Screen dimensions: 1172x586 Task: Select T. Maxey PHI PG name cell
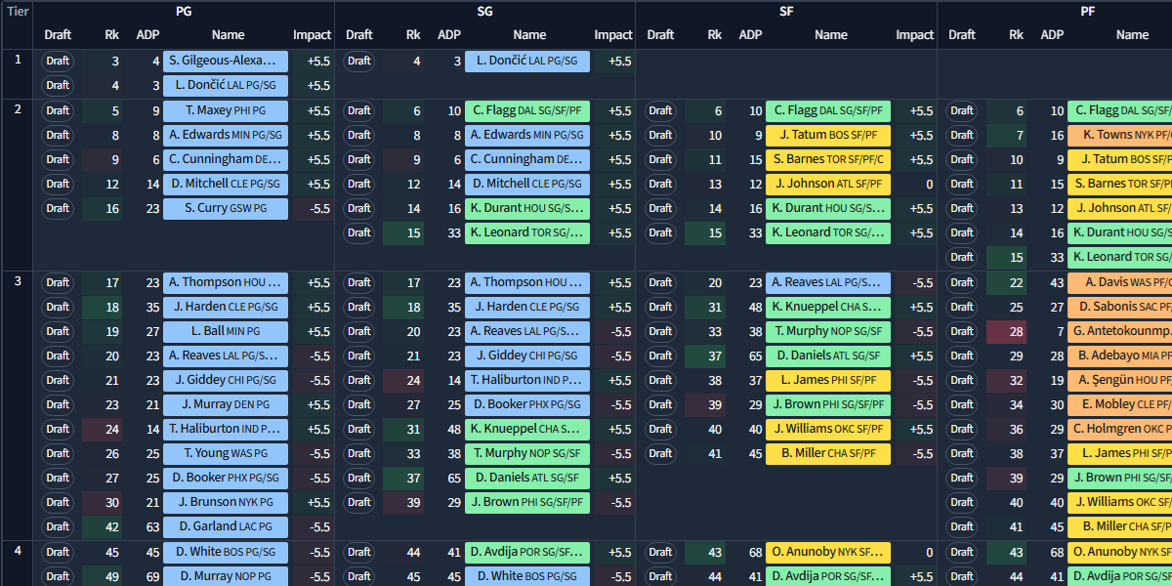pyautogui.click(x=226, y=111)
